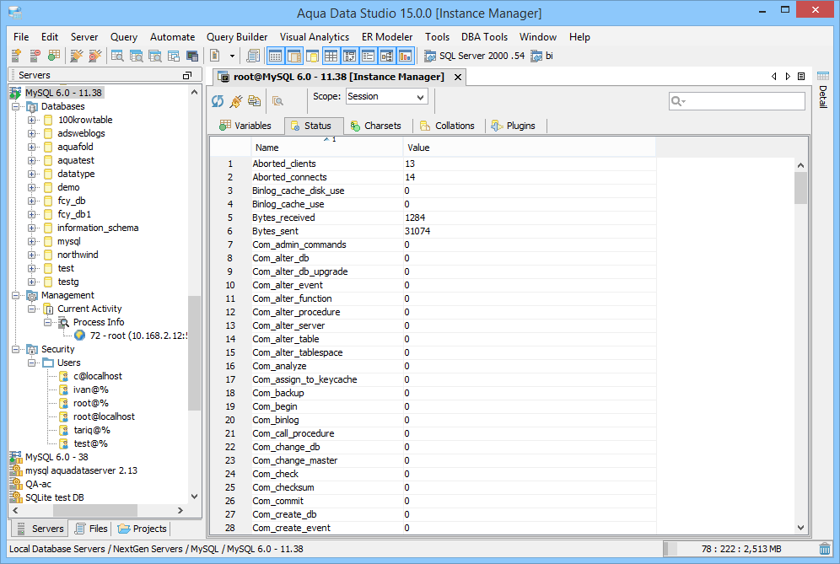840x564 pixels.
Task: Expand the northwind database node
Action: tap(32, 255)
